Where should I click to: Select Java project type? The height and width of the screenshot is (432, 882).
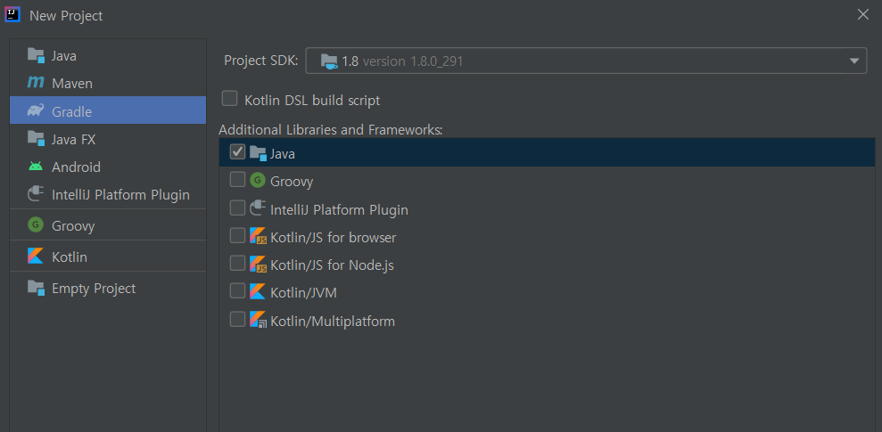click(x=108, y=55)
